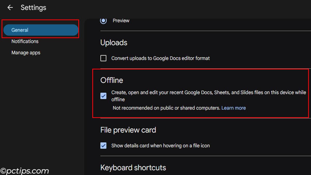Viewport: 311px width, 175px height.
Task: Click the Preview option label
Action: point(121,20)
